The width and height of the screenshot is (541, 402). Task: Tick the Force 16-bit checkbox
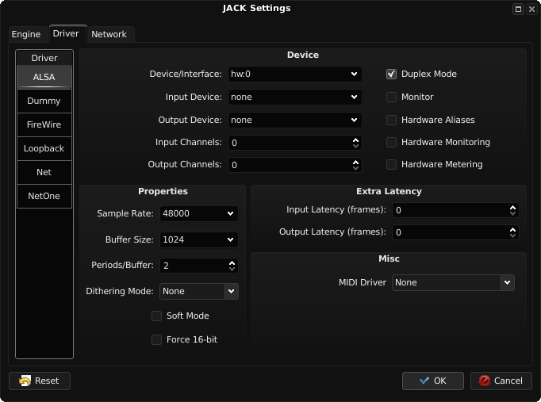156,339
